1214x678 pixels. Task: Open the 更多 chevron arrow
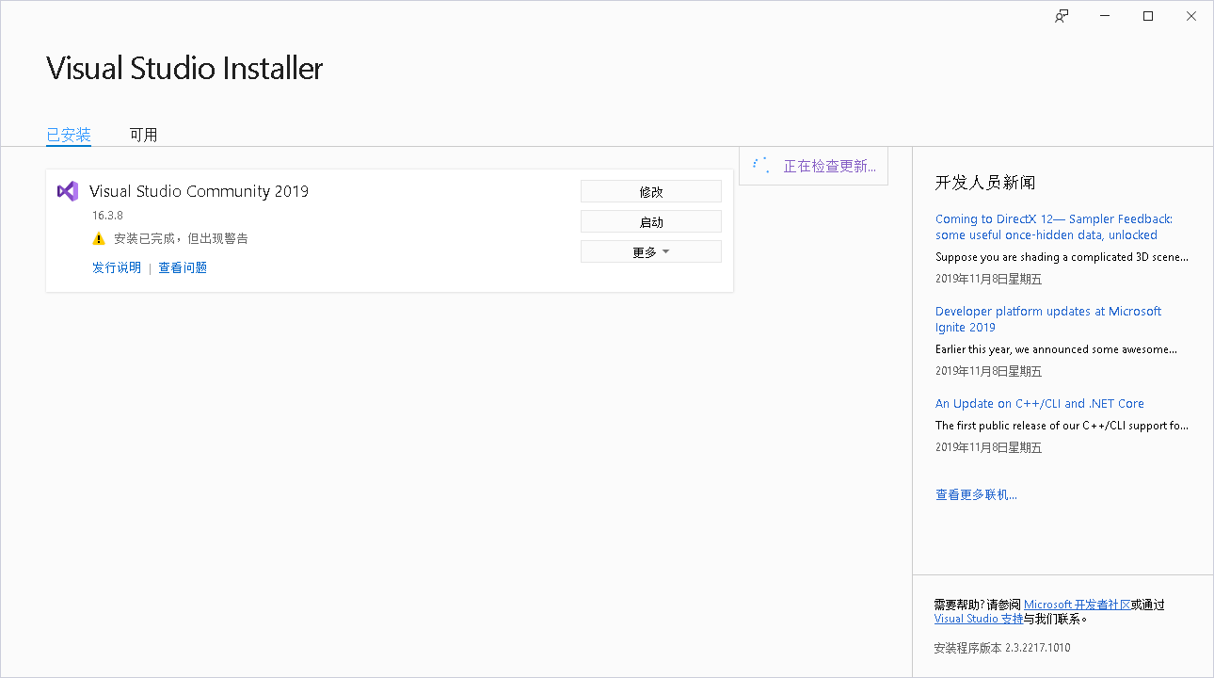click(664, 251)
